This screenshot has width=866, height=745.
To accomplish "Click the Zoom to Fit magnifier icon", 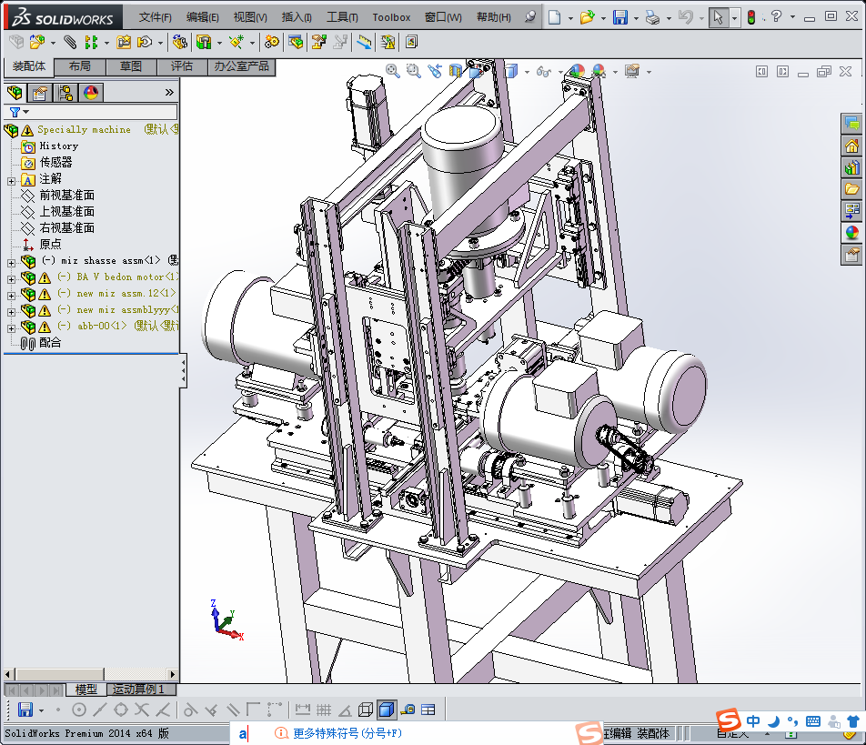I will coord(393,71).
